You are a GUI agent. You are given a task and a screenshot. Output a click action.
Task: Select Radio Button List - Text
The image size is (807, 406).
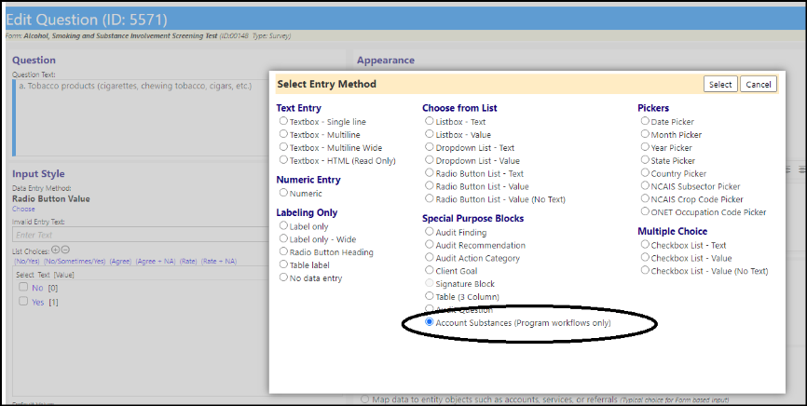pos(430,173)
